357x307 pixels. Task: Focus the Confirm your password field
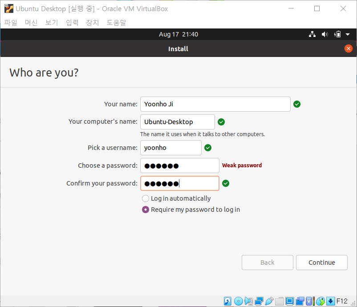click(180, 183)
